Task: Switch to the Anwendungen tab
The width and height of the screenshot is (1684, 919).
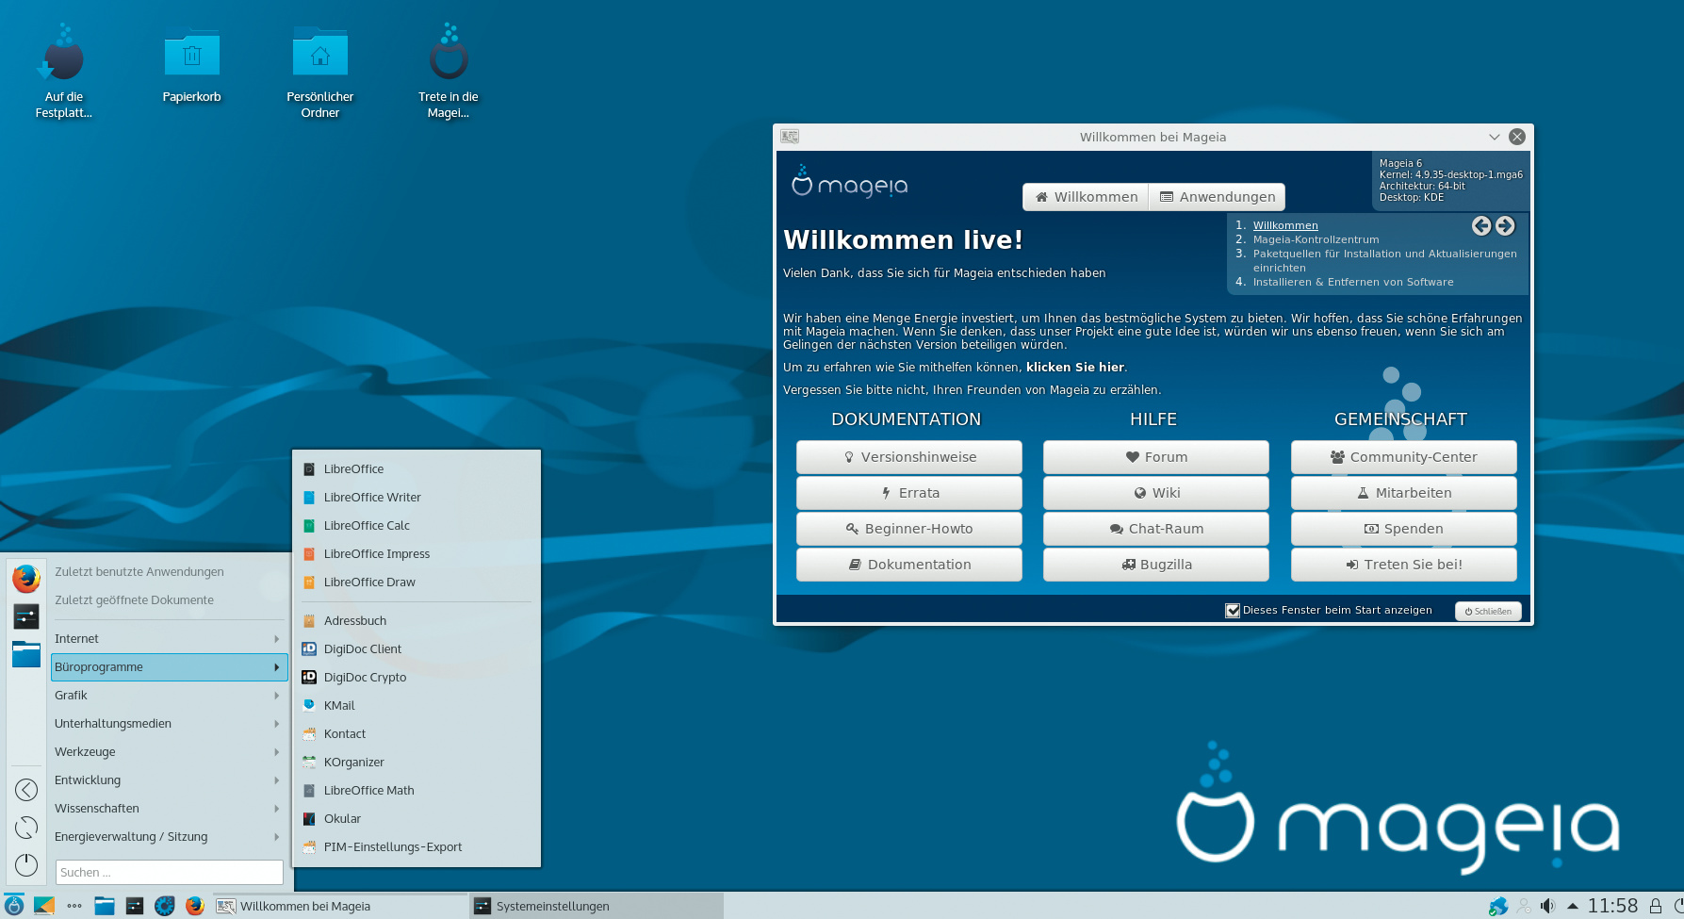Action: pyautogui.click(x=1217, y=197)
